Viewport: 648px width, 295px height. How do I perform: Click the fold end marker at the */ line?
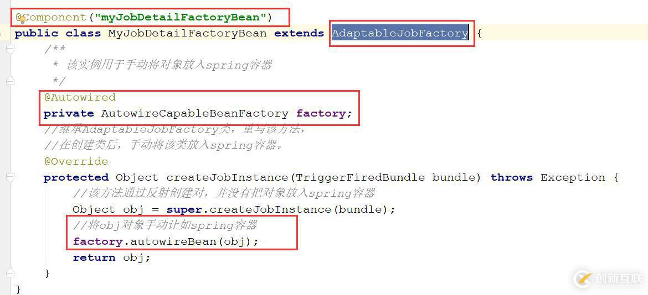(x=10, y=81)
